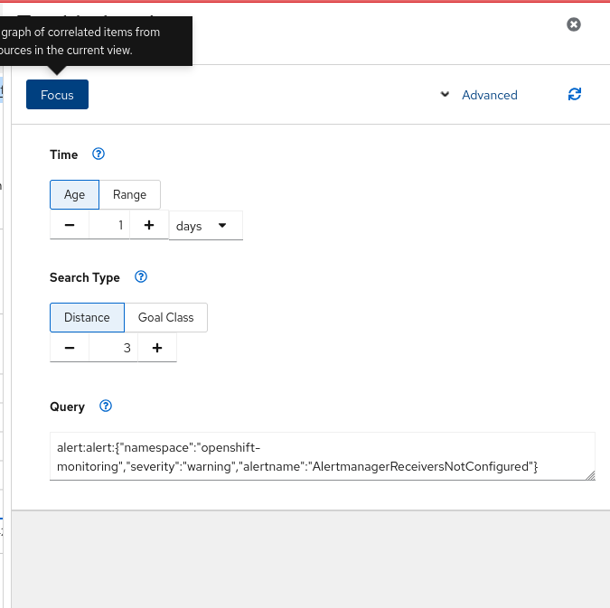The width and height of the screenshot is (610, 608).
Task: Increase the age value with plus
Action: (149, 225)
